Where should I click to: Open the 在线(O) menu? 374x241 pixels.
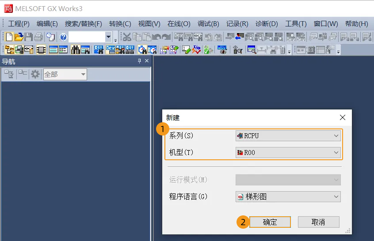(179, 24)
